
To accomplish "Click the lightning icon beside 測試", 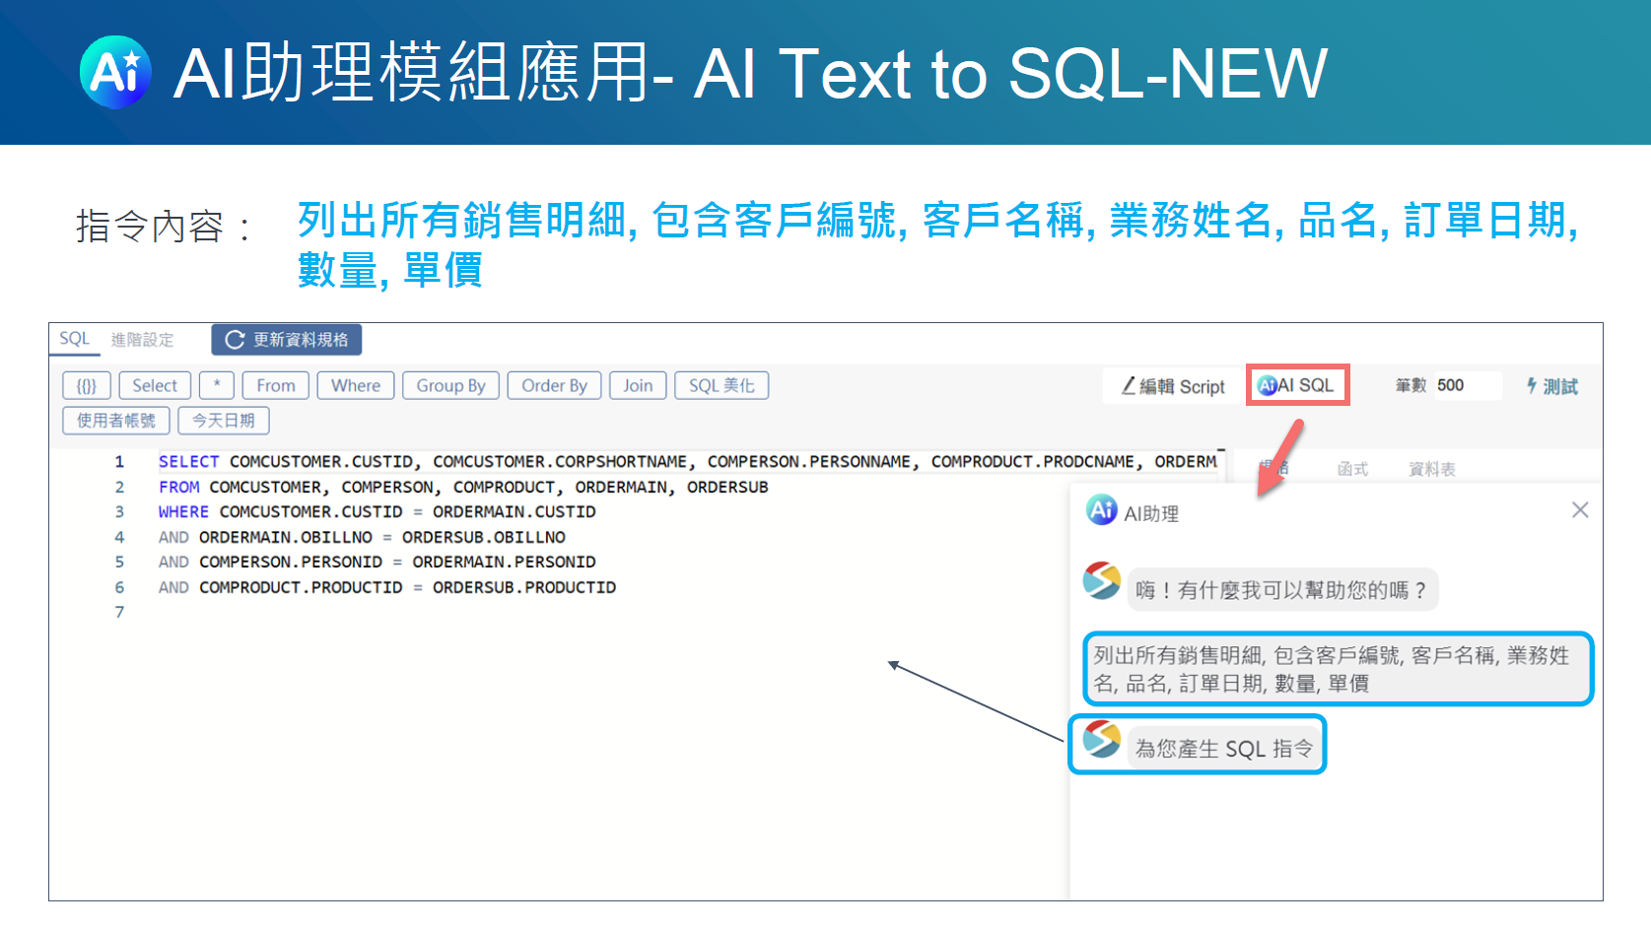I will coord(1530,387).
